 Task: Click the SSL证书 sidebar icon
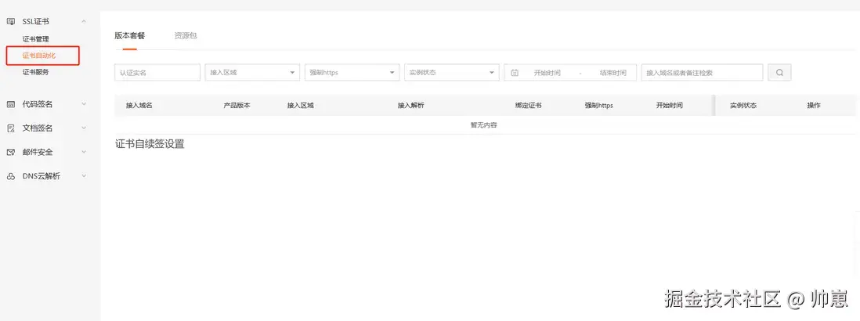tap(10, 21)
